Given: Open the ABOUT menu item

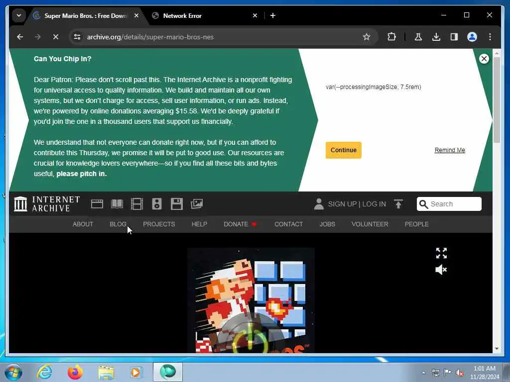Looking at the screenshot, I should pos(83,224).
